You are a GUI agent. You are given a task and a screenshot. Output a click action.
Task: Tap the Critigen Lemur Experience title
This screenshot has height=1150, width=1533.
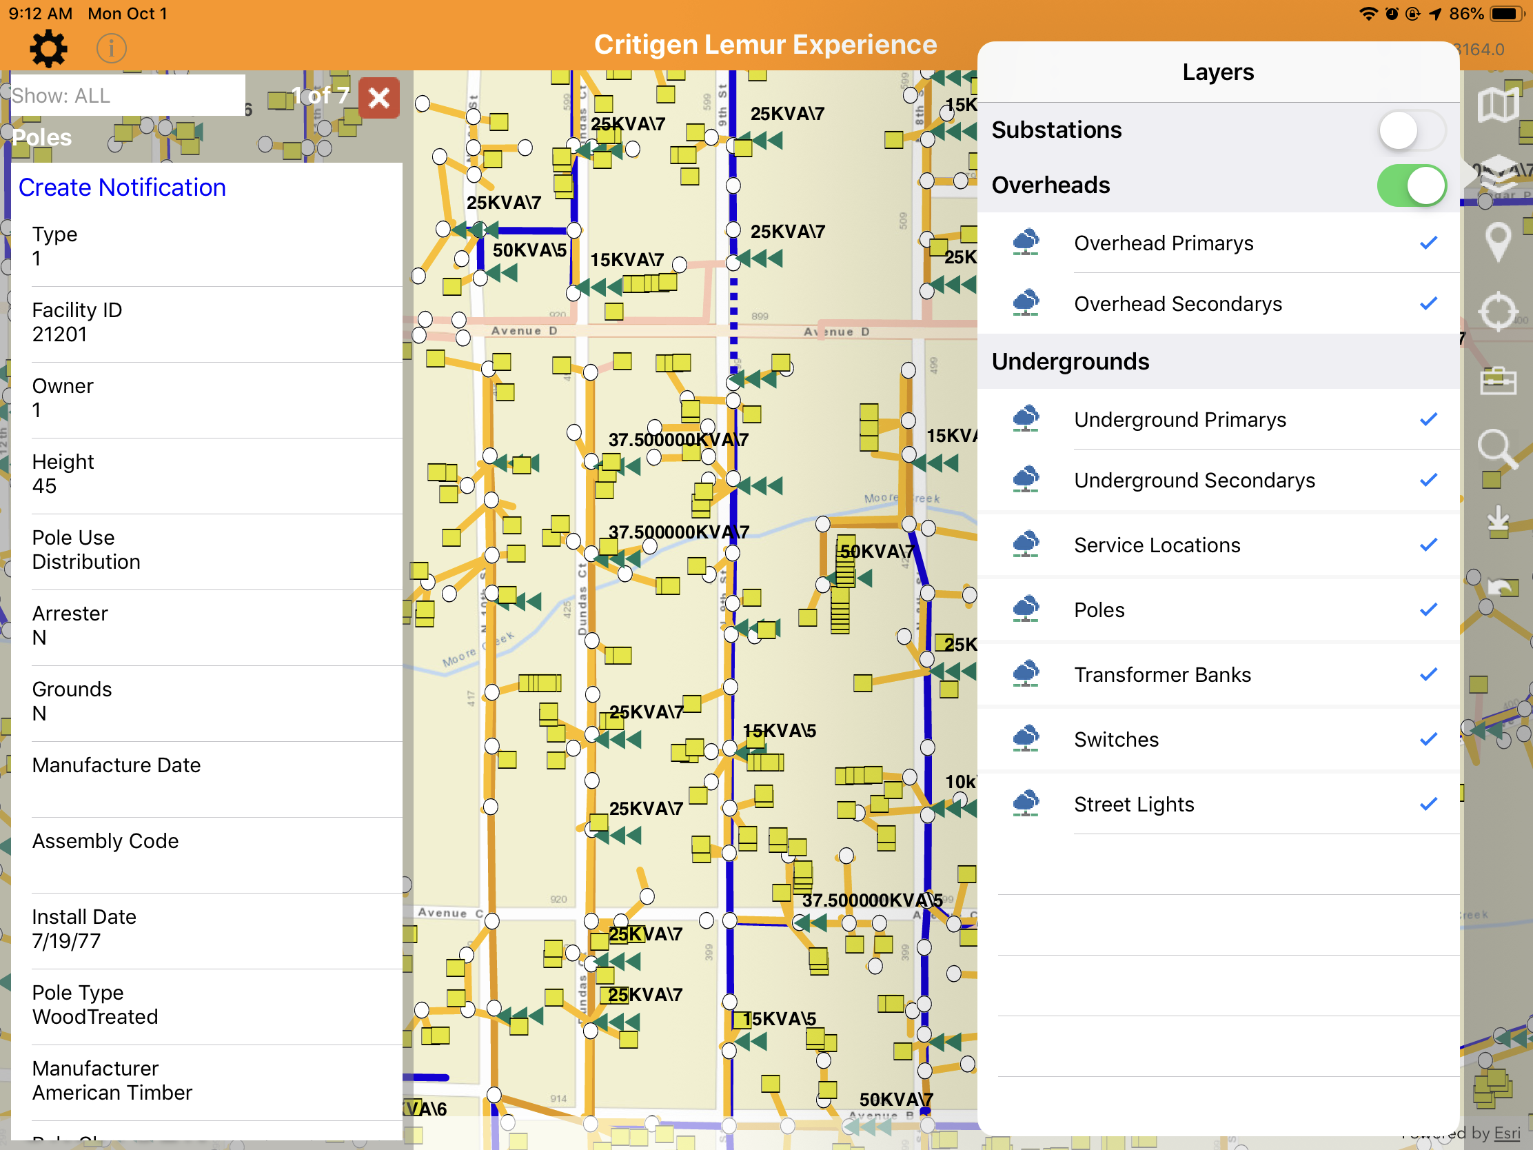click(765, 44)
